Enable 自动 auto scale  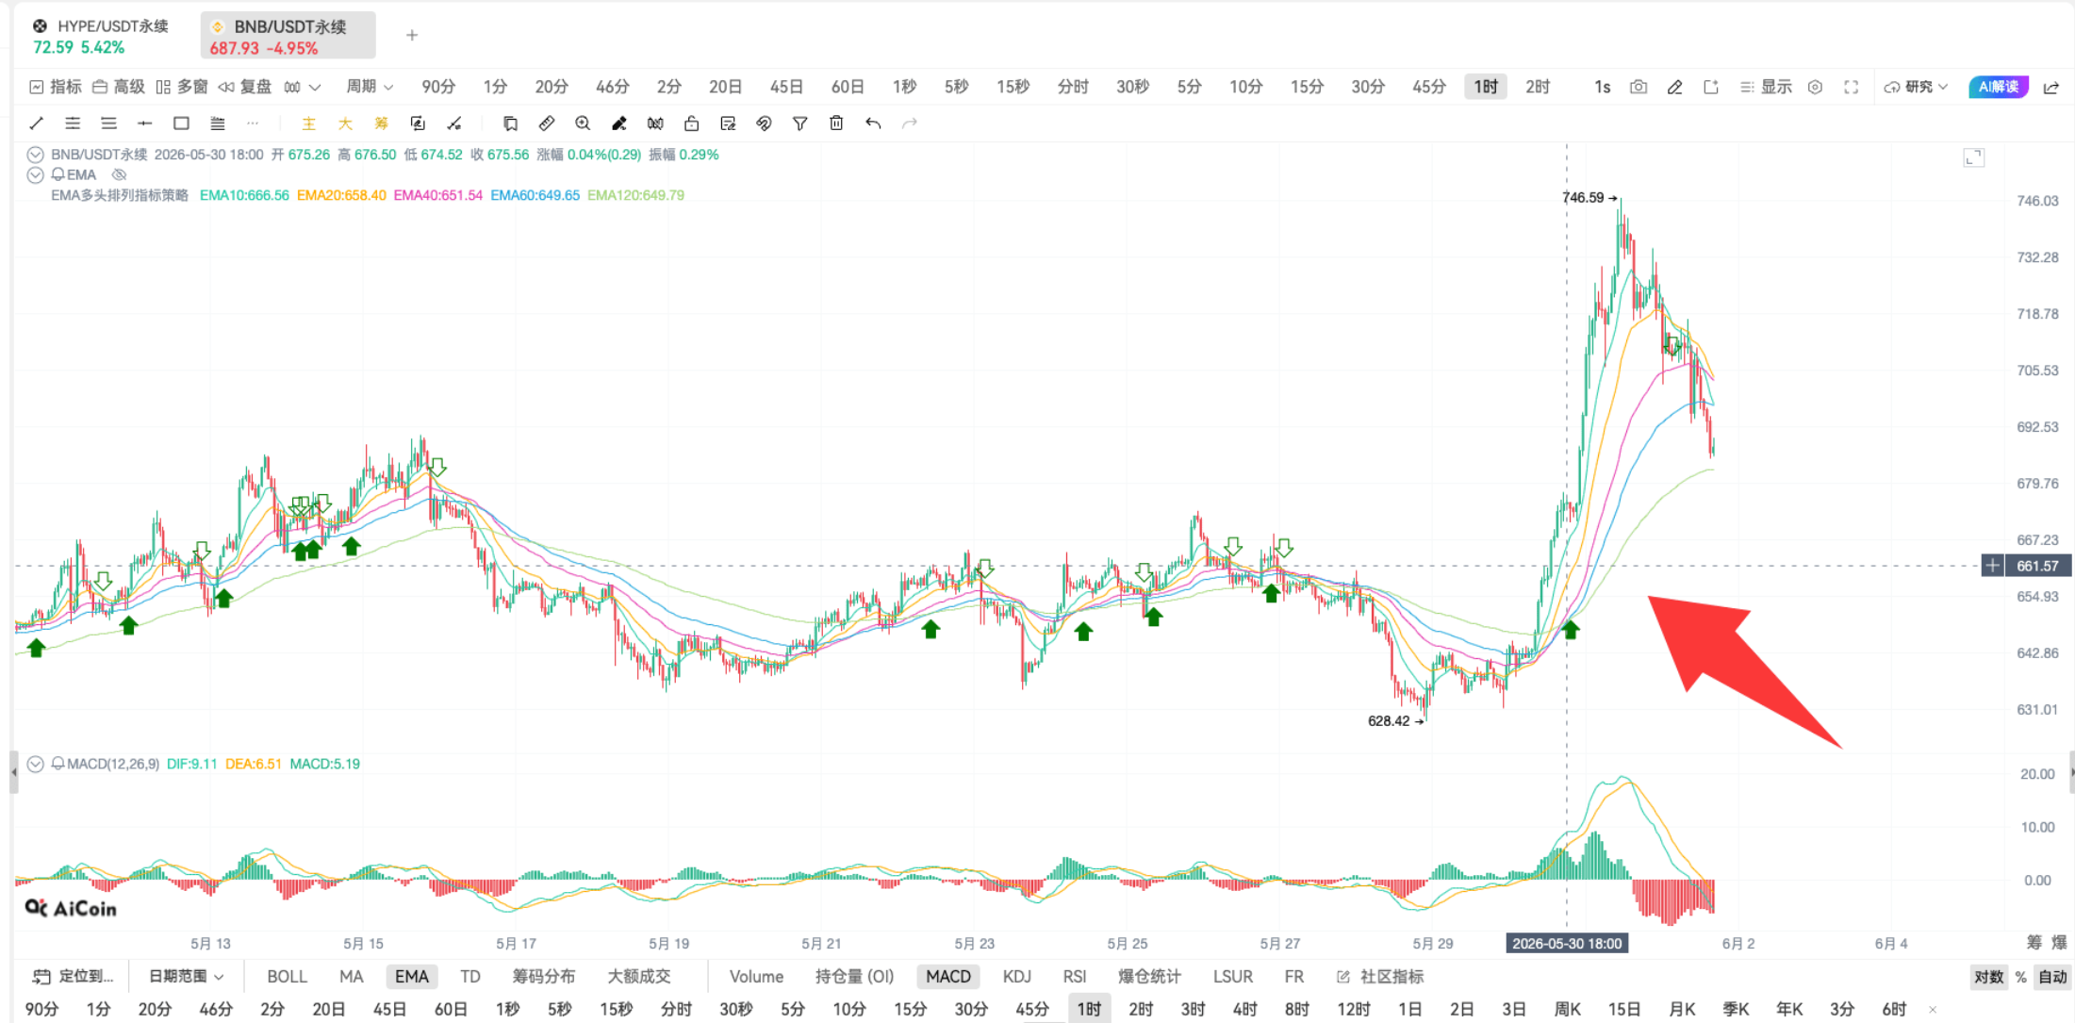(x=2052, y=977)
